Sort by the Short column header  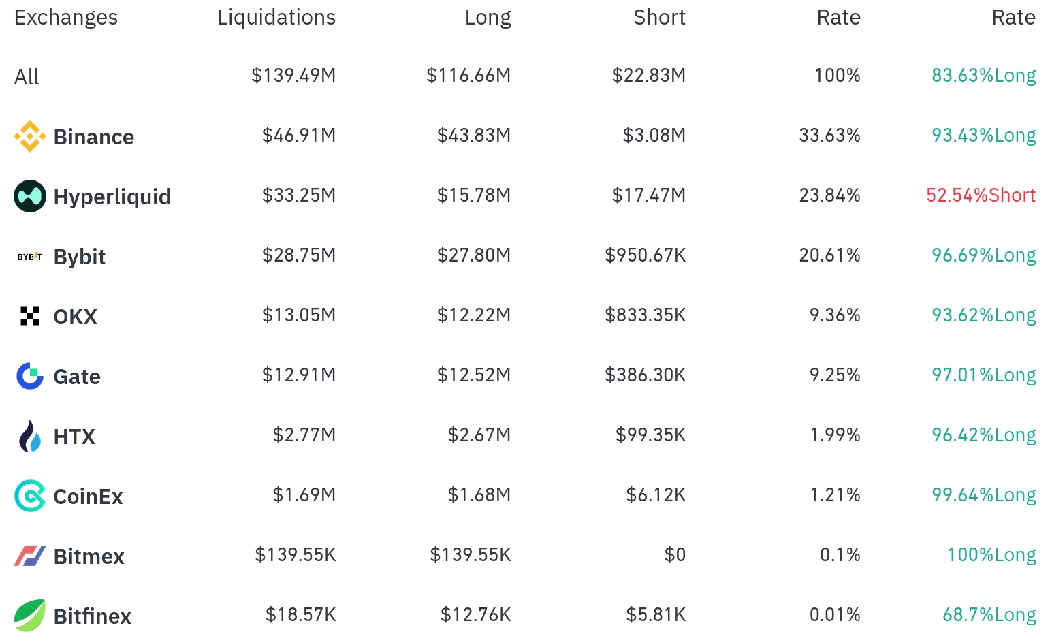pos(658,17)
